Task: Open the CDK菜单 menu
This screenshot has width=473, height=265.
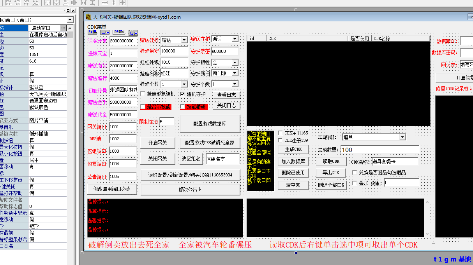Action: (97, 27)
